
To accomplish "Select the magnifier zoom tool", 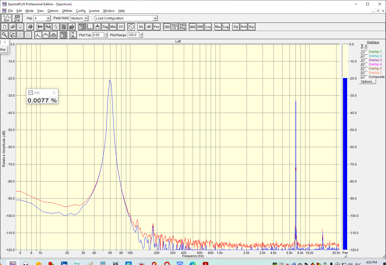I will coord(4,35).
